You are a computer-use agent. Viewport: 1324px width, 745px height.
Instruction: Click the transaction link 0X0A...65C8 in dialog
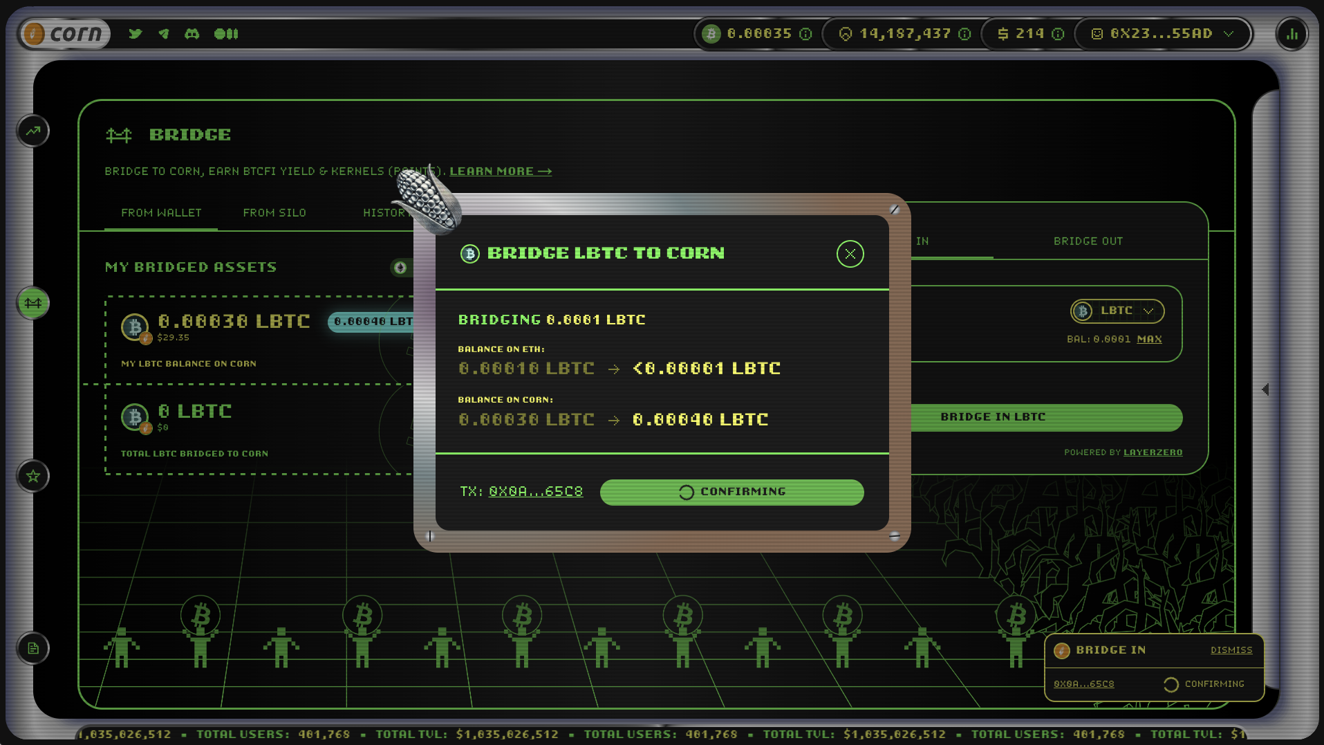(535, 491)
